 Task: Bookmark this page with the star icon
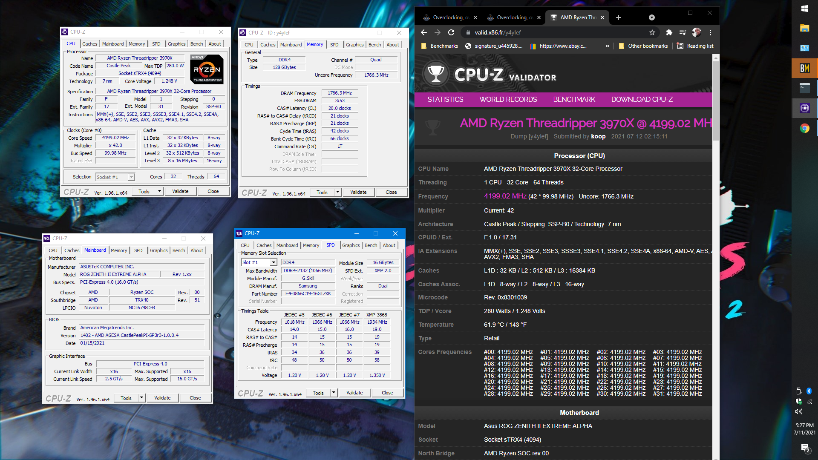pos(652,32)
